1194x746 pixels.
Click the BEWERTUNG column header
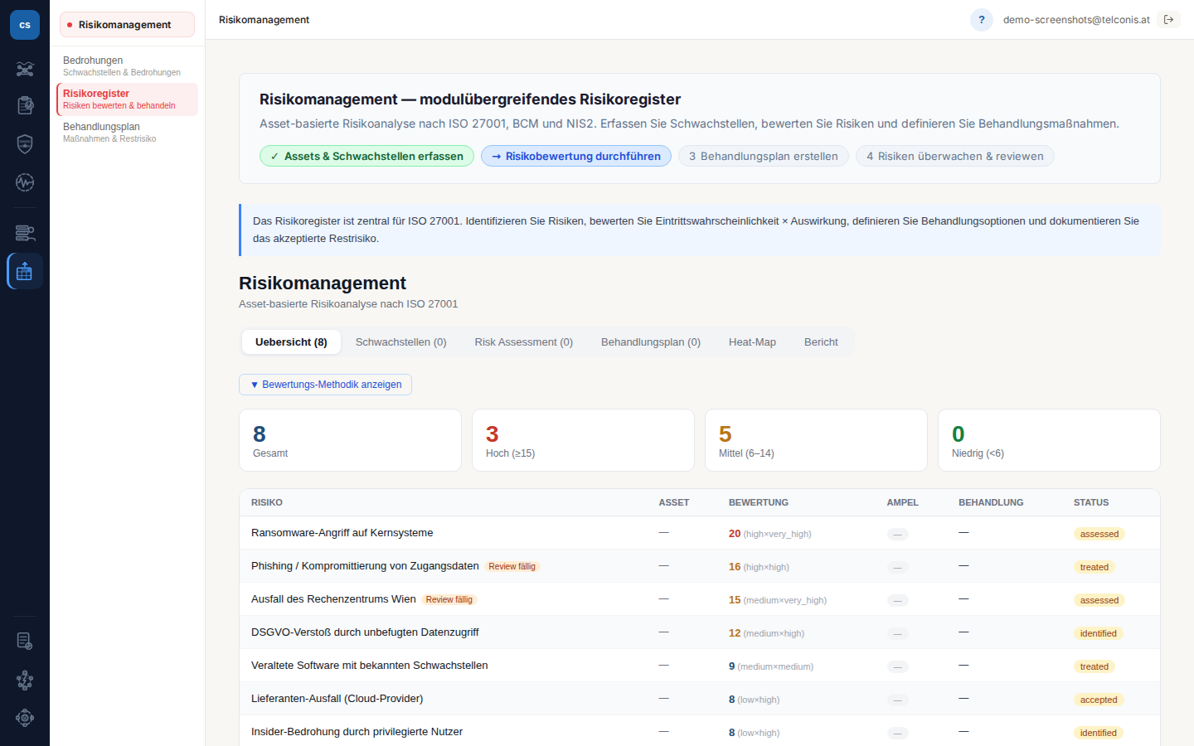(x=759, y=502)
